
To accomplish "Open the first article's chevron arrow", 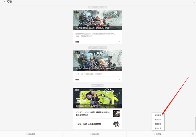I will (x=119, y=42).
